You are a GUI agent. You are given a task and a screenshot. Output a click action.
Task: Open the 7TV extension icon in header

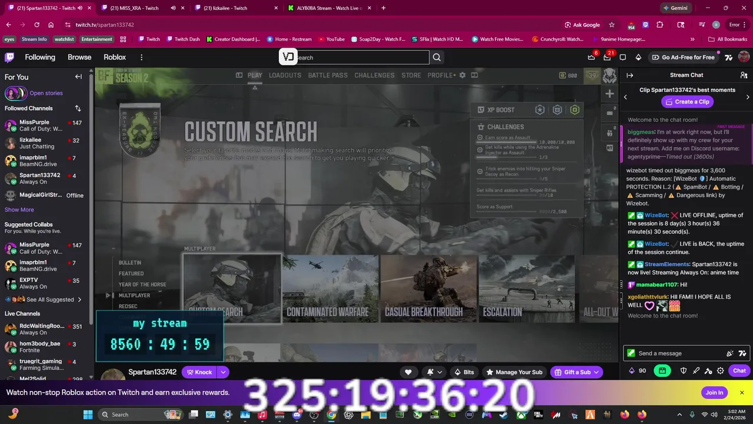point(728,57)
